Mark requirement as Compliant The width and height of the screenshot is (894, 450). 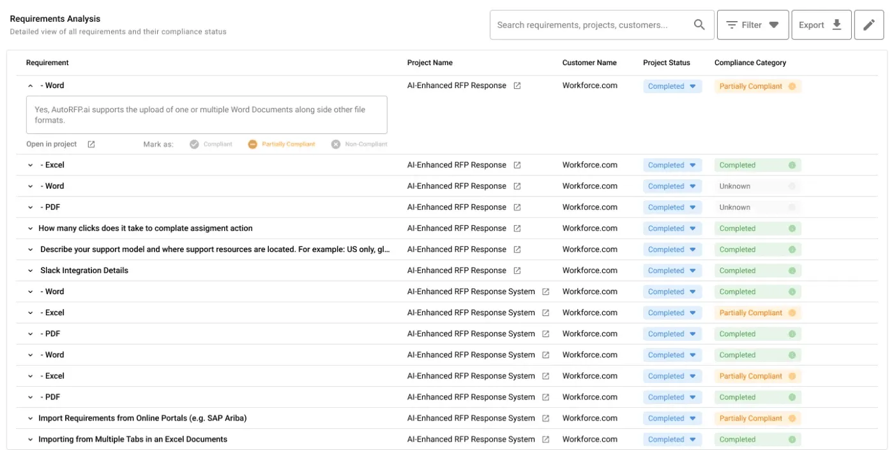click(211, 144)
